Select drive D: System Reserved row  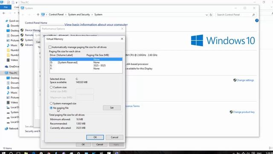tap(86, 62)
